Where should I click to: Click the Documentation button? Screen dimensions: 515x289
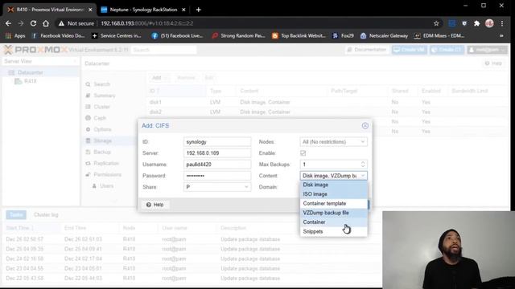(367, 50)
